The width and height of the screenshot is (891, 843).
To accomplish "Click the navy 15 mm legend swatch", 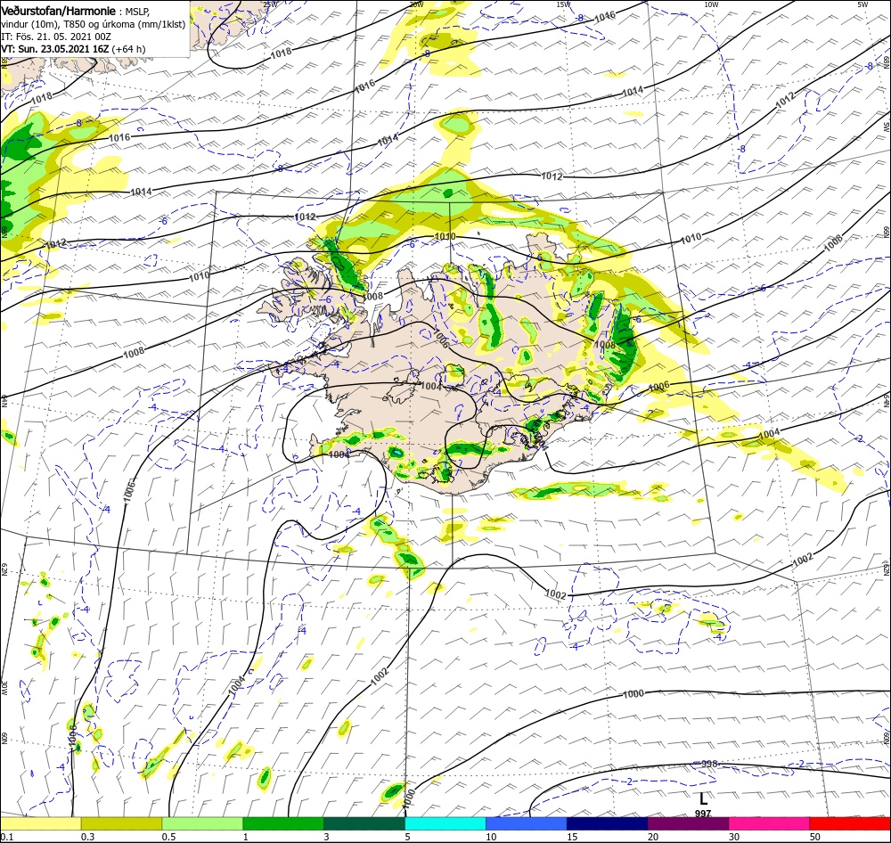I will point(607,824).
